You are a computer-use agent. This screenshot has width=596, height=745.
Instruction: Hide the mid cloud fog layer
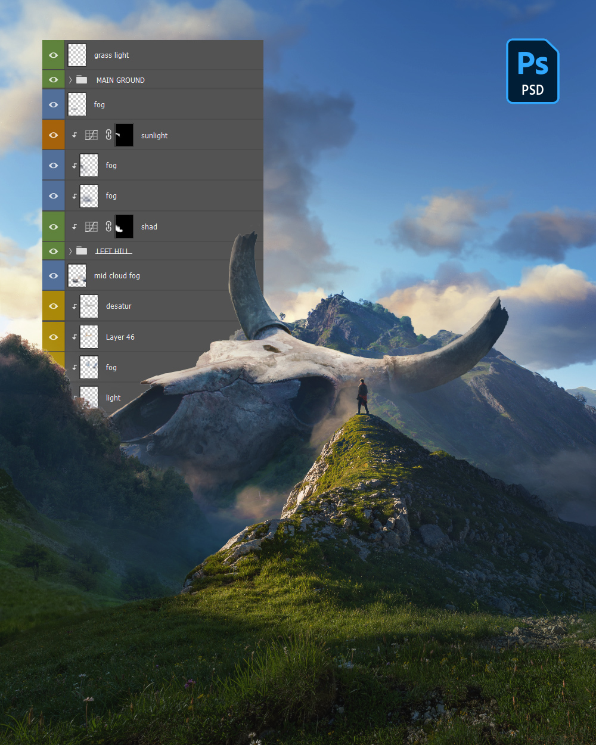53,275
